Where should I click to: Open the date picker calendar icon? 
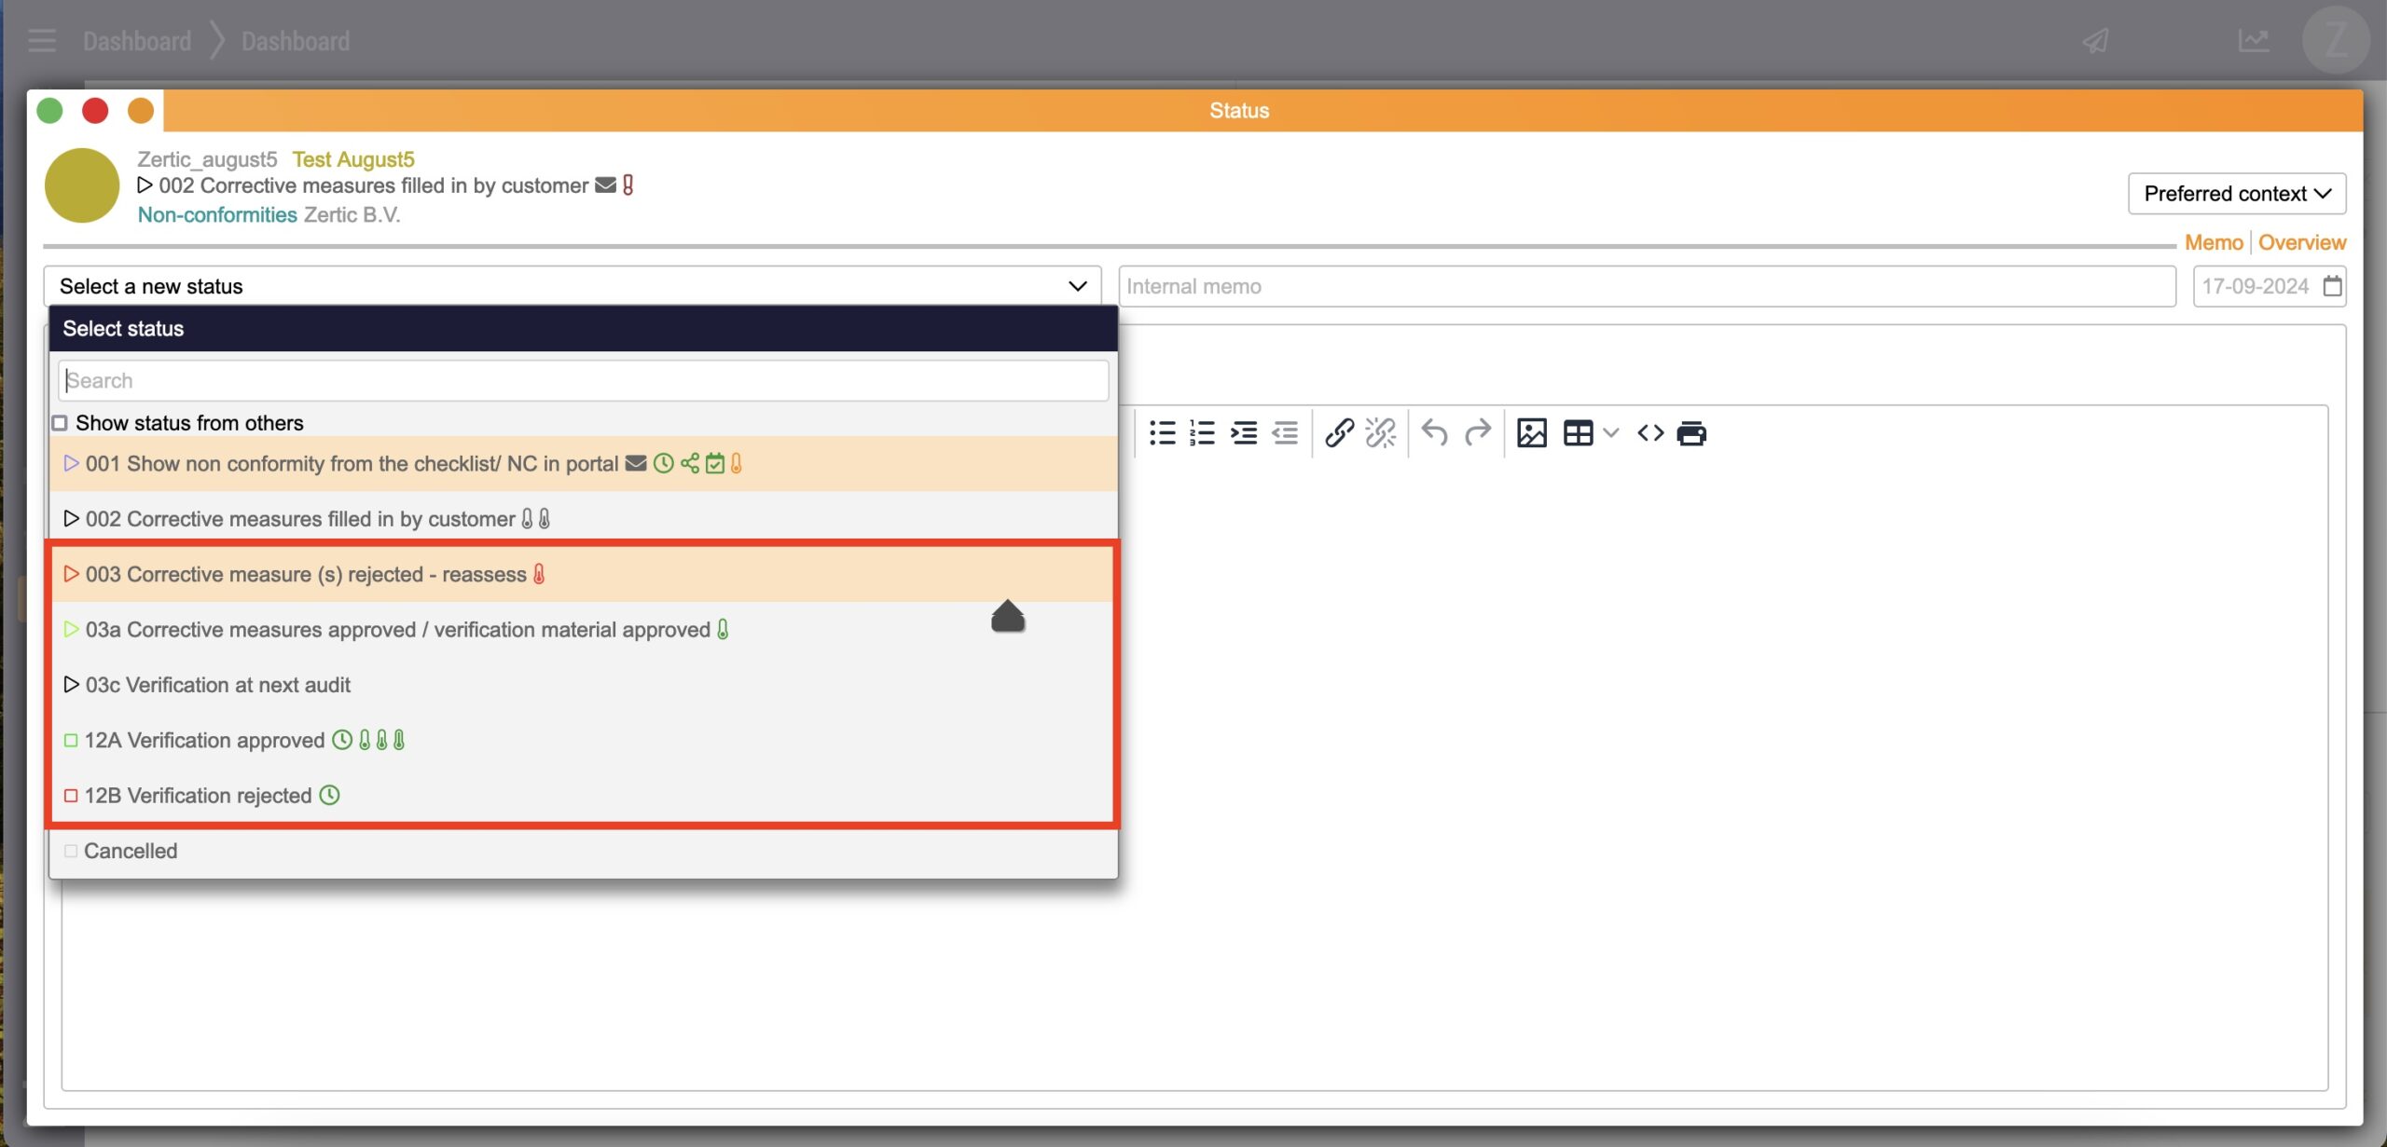[x=2332, y=286]
